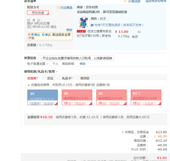This screenshot has height=161, width=170.
Task: Select 京东快递 delivery option
Action: tap(38, 13)
